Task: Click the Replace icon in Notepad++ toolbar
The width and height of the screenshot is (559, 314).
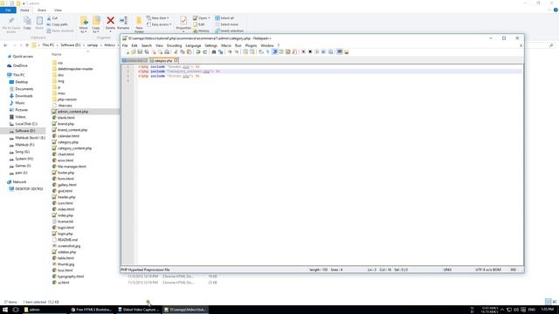Action: tap(221, 52)
